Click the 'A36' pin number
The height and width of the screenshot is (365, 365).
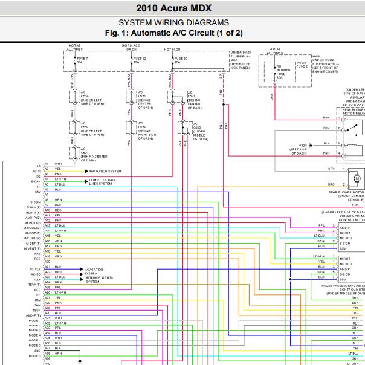click(47, 343)
